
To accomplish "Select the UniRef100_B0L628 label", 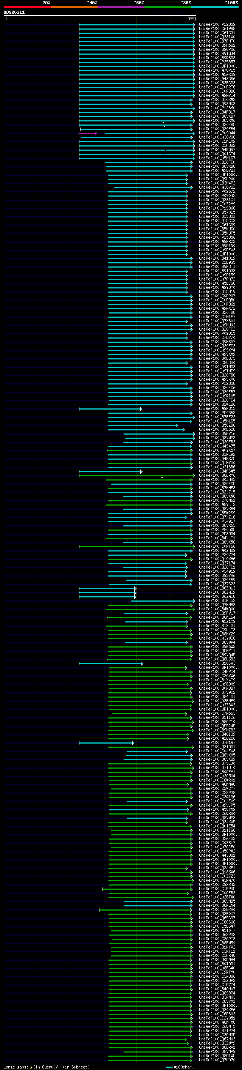I will [217, 430].
